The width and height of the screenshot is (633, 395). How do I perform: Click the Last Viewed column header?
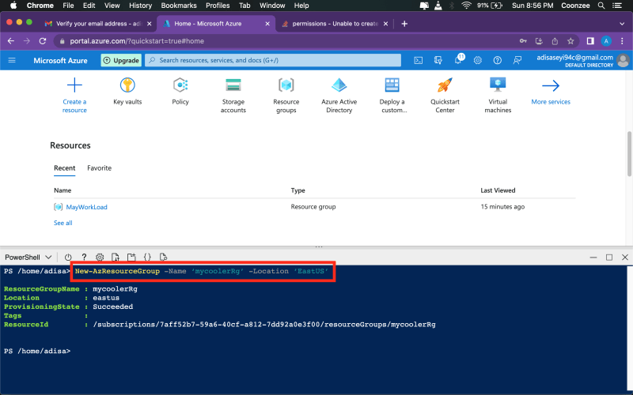click(x=498, y=190)
